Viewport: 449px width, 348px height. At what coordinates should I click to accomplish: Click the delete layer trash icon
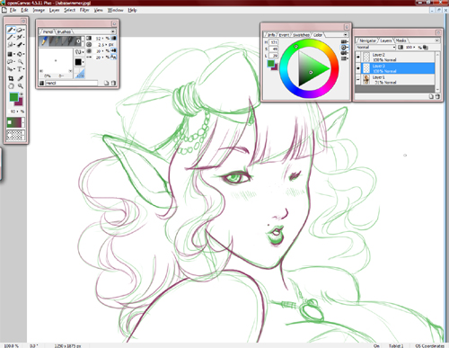(437, 96)
